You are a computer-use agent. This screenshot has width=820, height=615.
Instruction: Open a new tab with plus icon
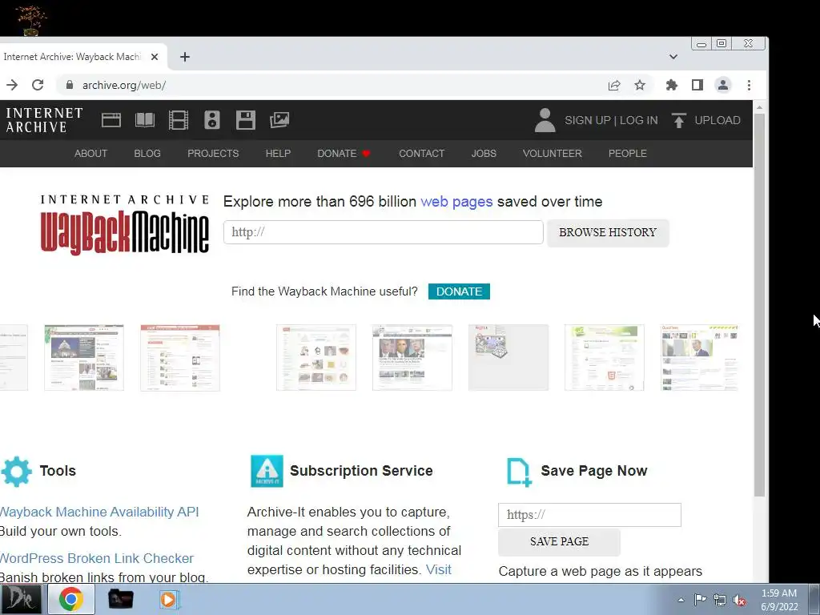(185, 57)
